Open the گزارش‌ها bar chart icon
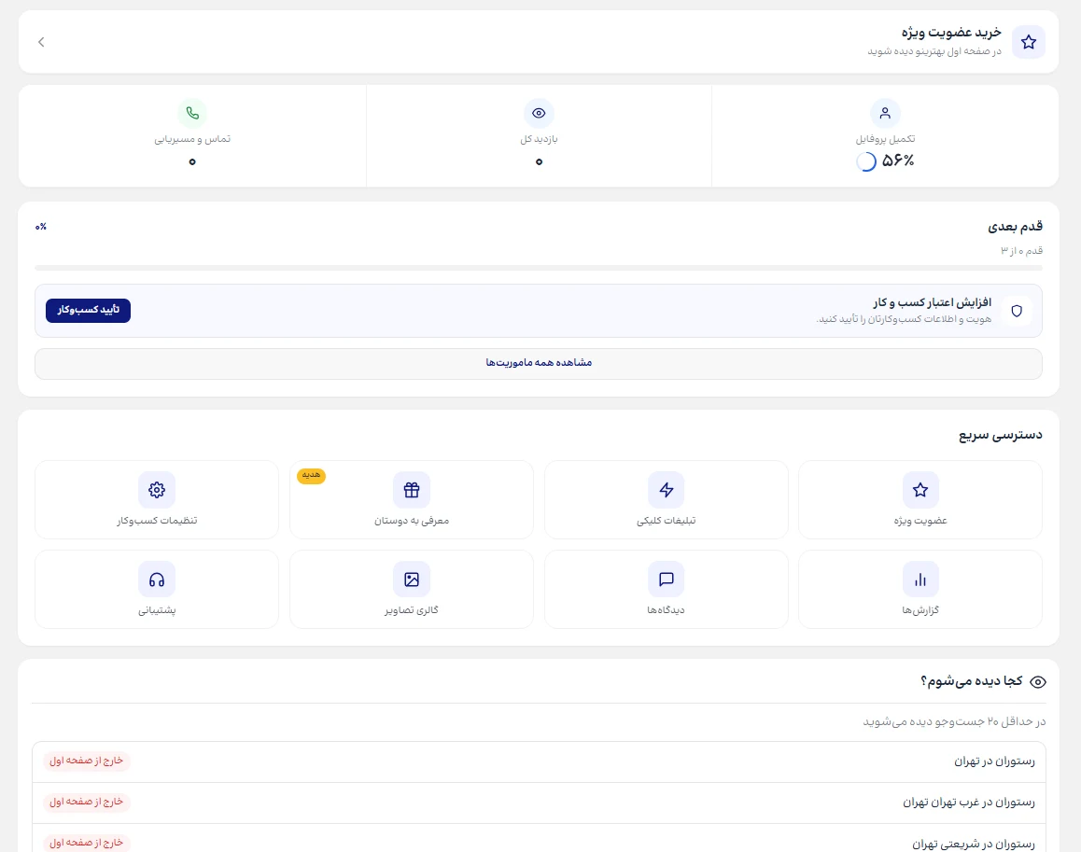The height and width of the screenshot is (852, 1081). pyautogui.click(x=920, y=579)
